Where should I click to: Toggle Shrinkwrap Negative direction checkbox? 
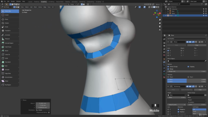(178, 110)
